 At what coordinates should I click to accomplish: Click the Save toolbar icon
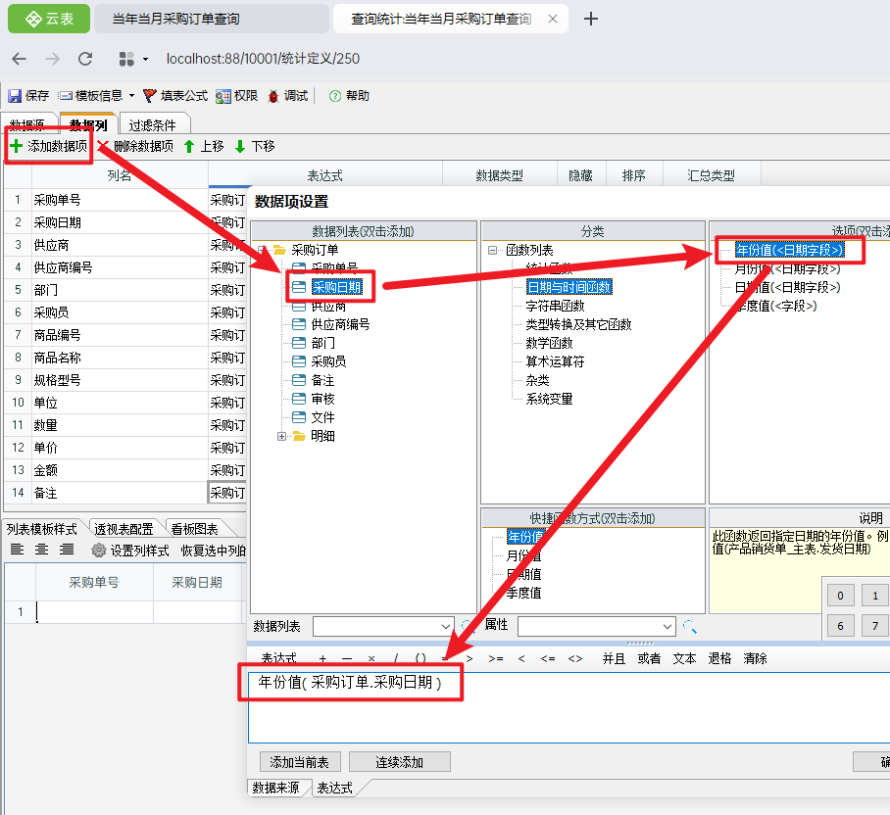coord(15,96)
